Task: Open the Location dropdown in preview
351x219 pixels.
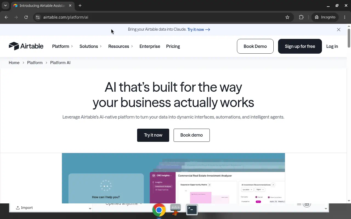Action: tap(247, 189)
